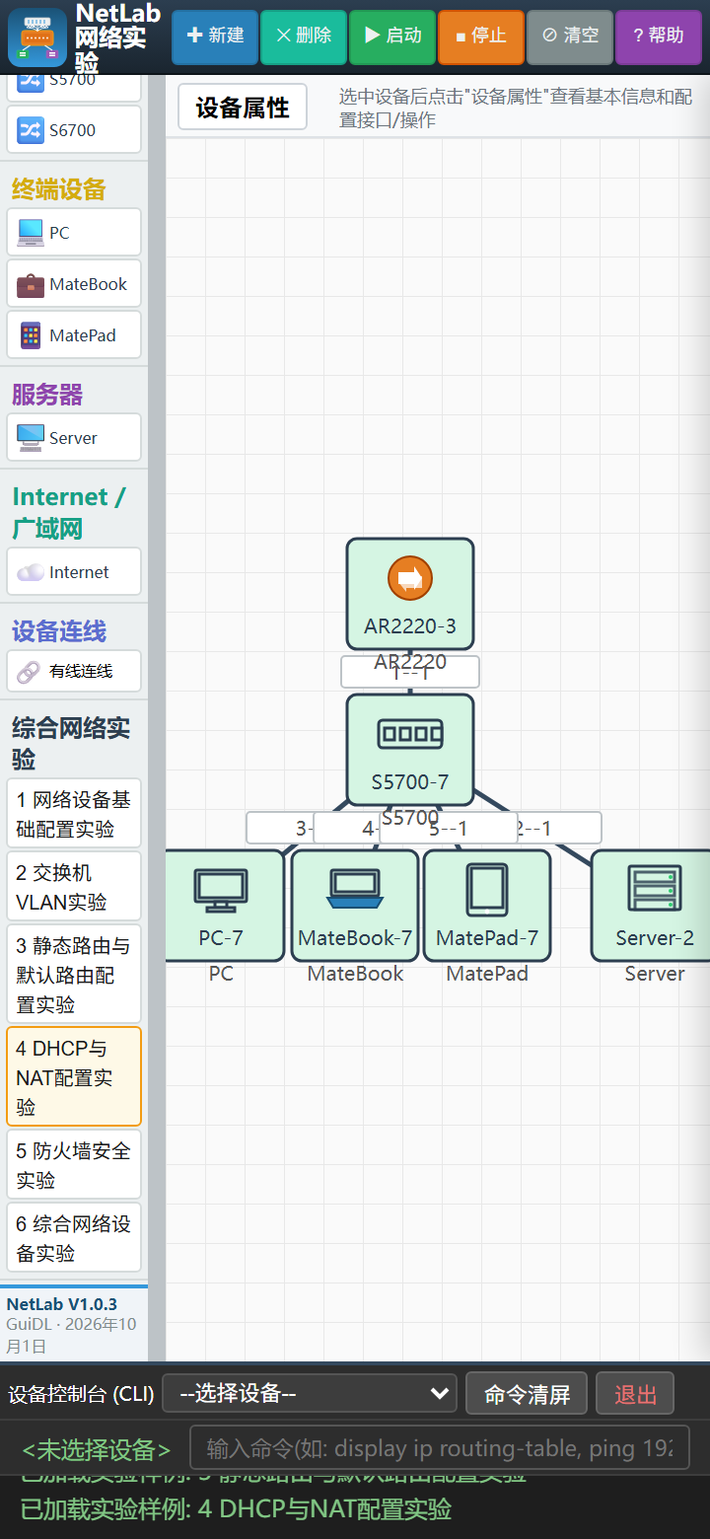Open lab 6 综合网络设备实验
The height and width of the screenshot is (1539, 710).
click(x=74, y=1237)
